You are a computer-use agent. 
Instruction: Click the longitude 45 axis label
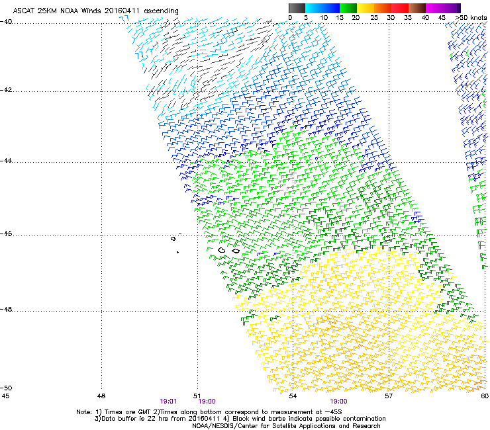pos(5,396)
